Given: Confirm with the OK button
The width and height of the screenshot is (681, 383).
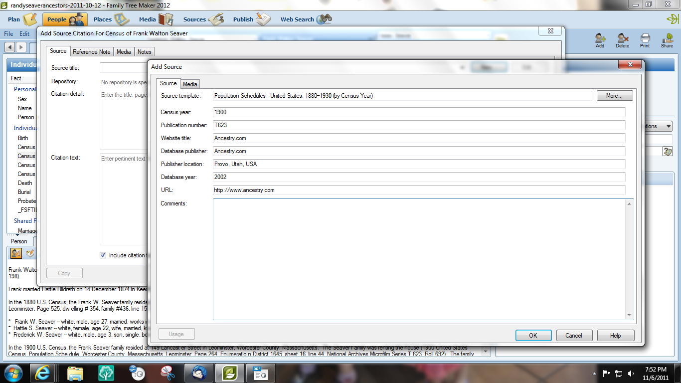Looking at the screenshot, I should (533, 335).
